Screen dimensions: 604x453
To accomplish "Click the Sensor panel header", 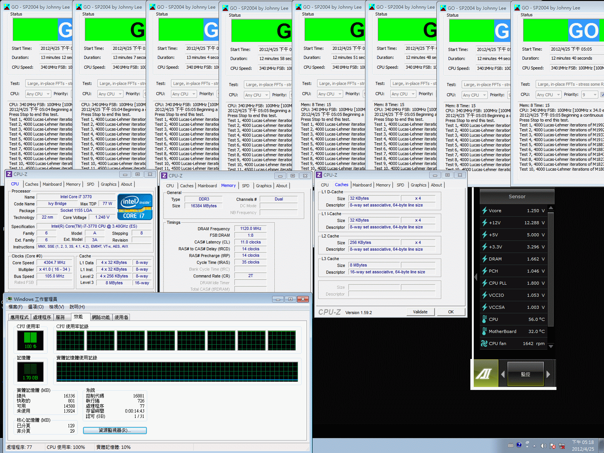I will point(517,196).
